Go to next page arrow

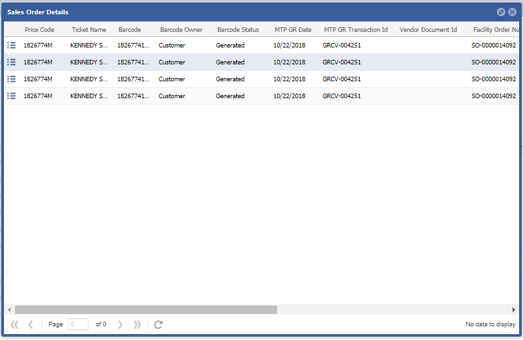(x=120, y=324)
